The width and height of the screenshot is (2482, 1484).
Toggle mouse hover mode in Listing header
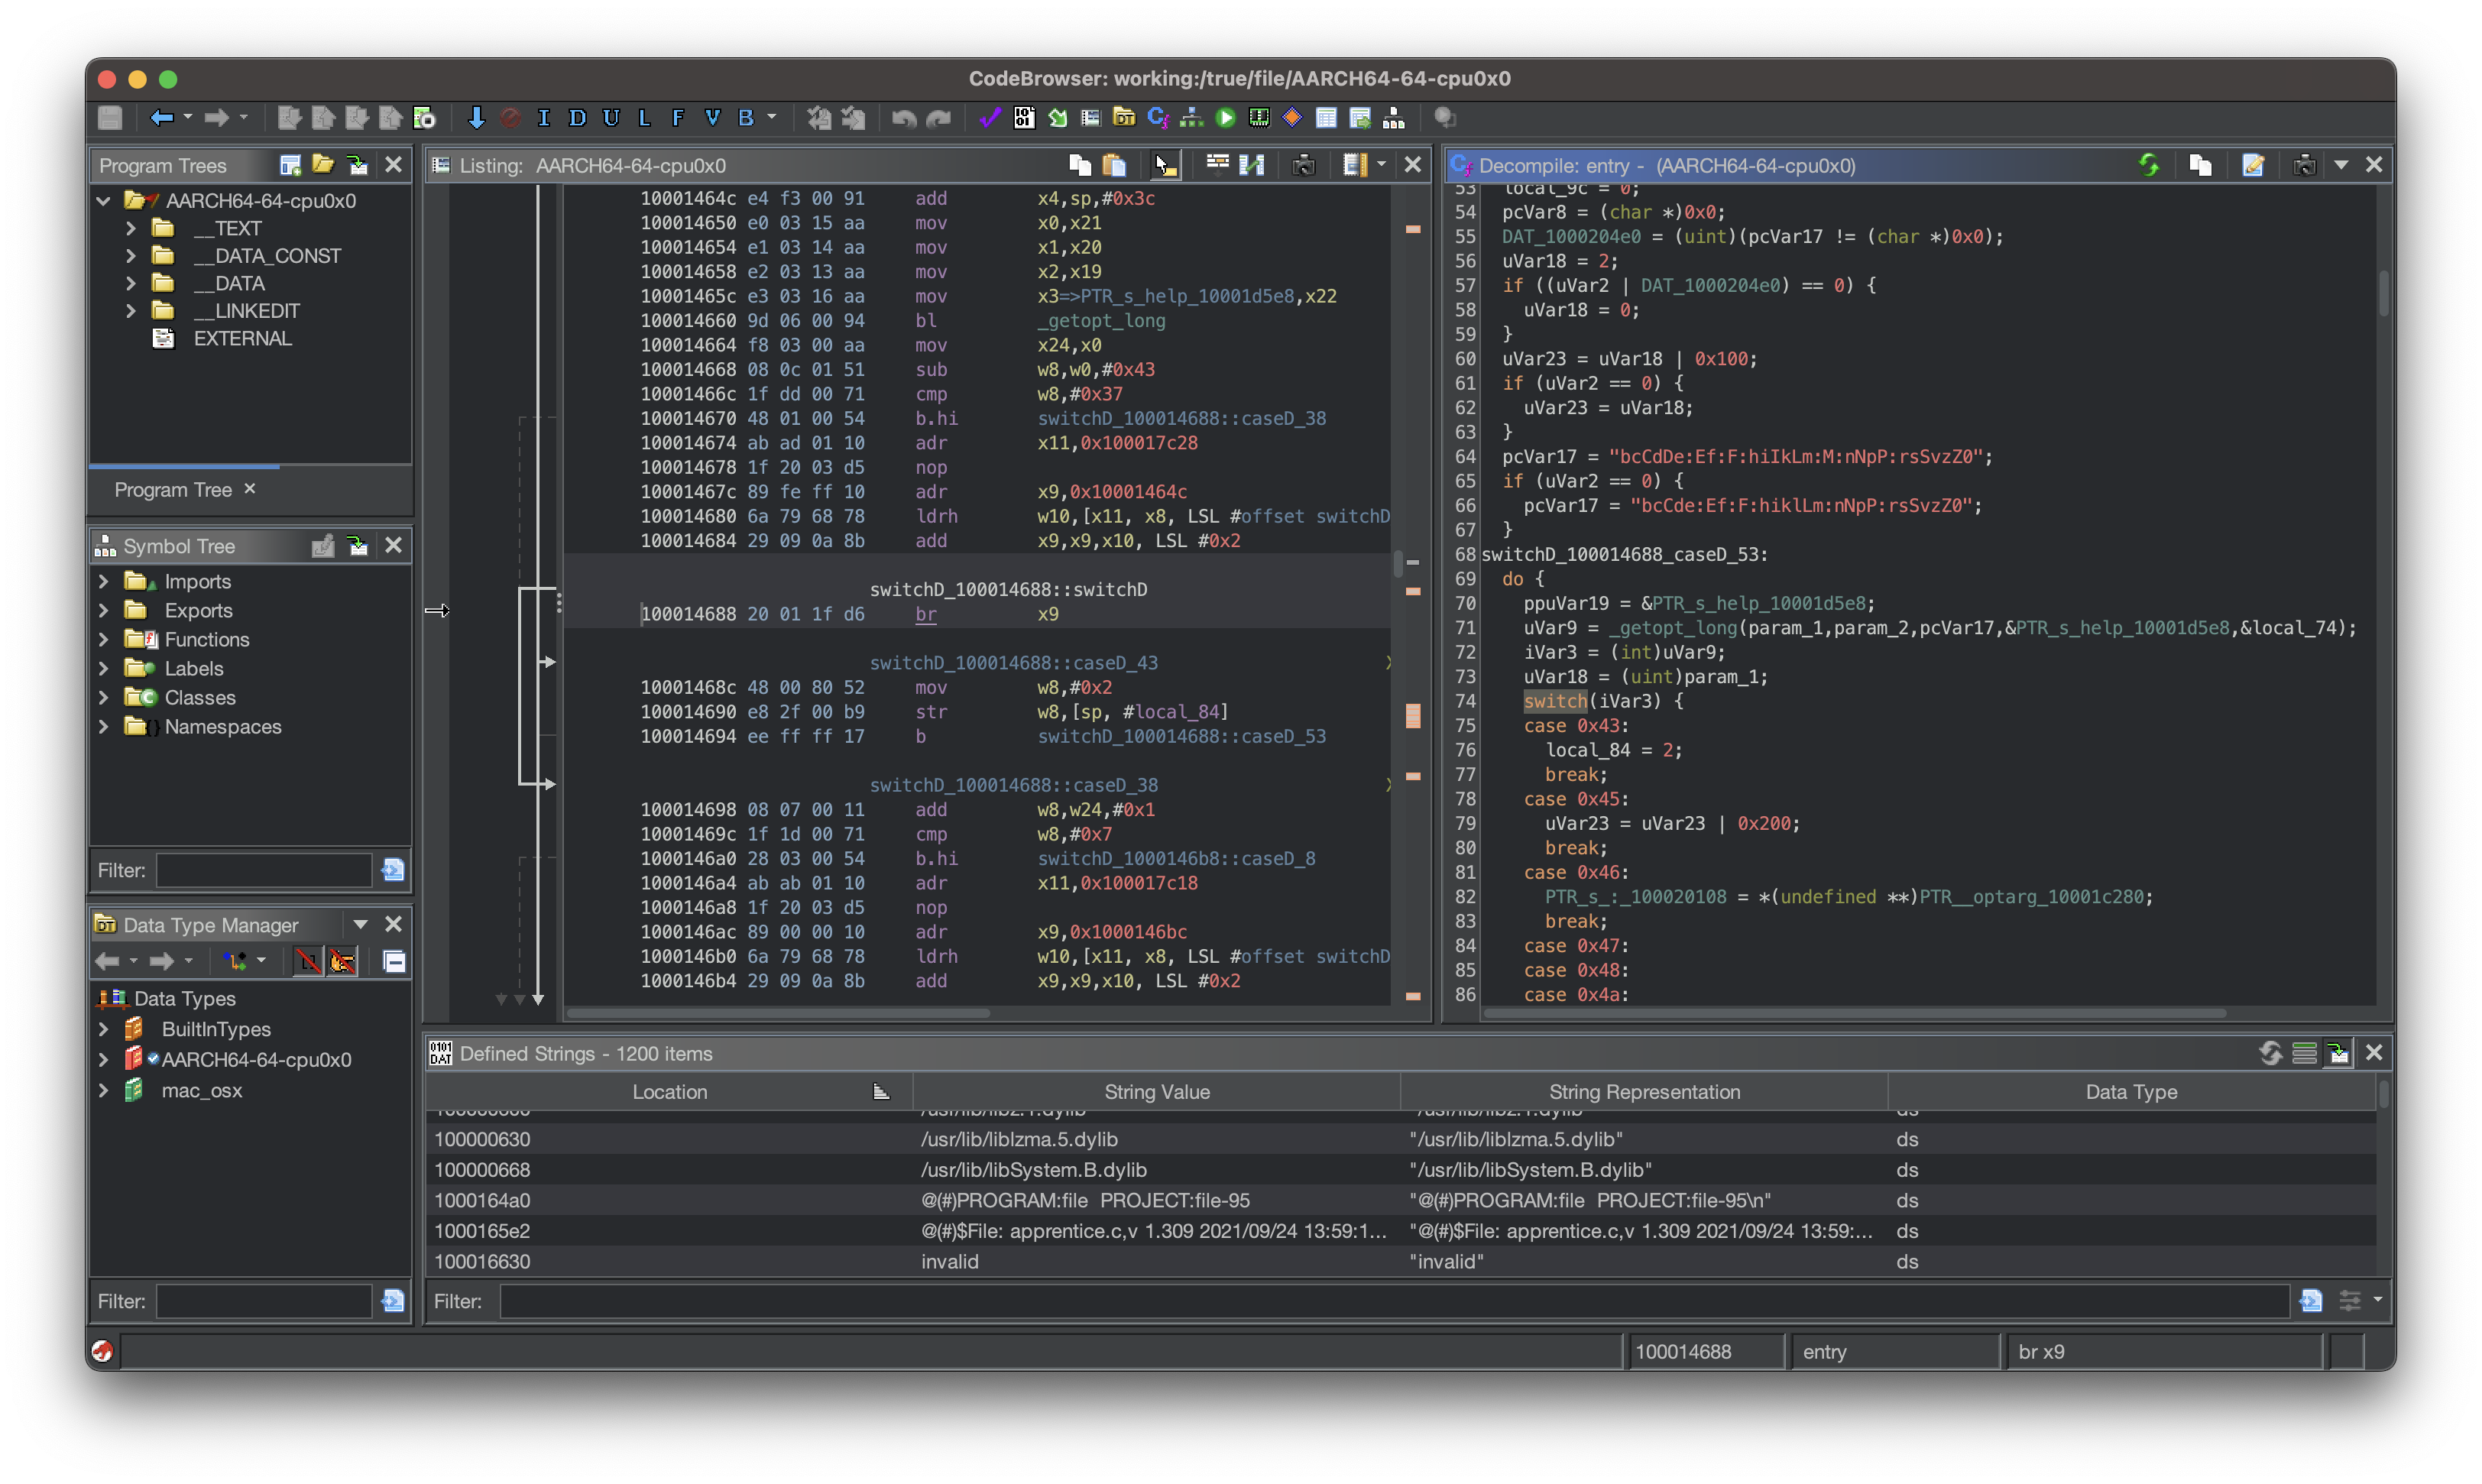1165,165
